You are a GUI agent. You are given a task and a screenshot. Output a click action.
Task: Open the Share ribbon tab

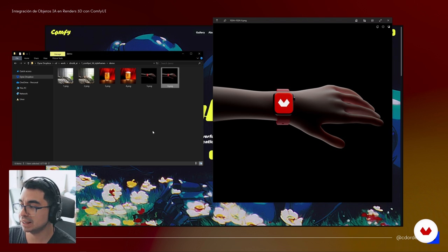click(x=36, y=58)
